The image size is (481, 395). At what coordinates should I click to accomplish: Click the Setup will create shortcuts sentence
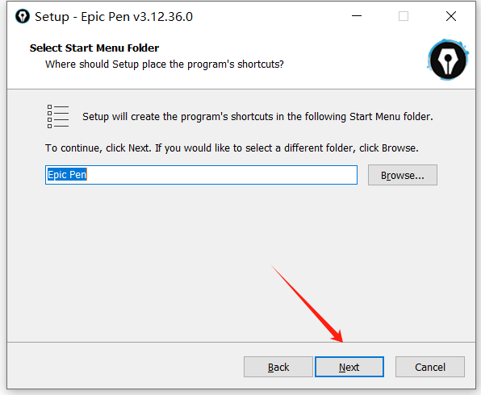click(257, 117)
